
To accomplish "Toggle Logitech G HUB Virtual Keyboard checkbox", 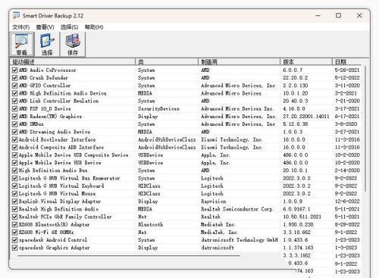I will (15, 186).
